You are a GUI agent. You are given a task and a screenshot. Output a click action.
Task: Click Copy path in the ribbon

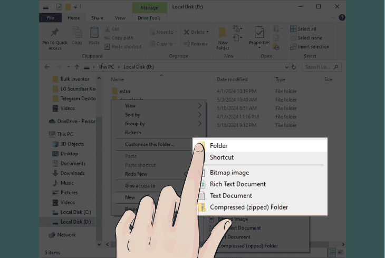[x=119, y=38]
